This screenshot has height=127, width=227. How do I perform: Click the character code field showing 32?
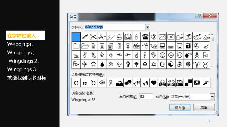point(146,97)
